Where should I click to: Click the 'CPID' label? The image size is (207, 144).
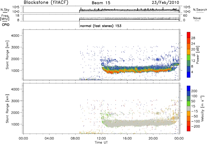pyautogui.click(x=6, y=25)
